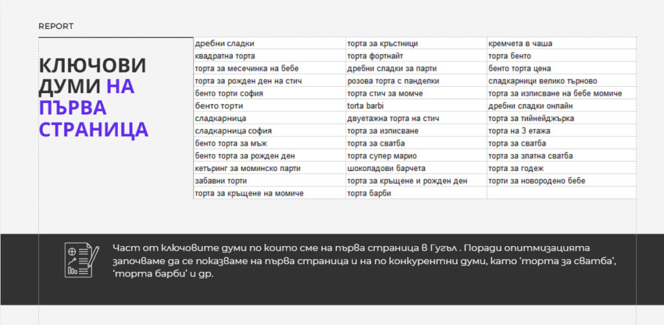Click the "торта фортнайт" keyword cell
Image resolution: width=664 pixels, height=325 pixels.
[377, 56]
